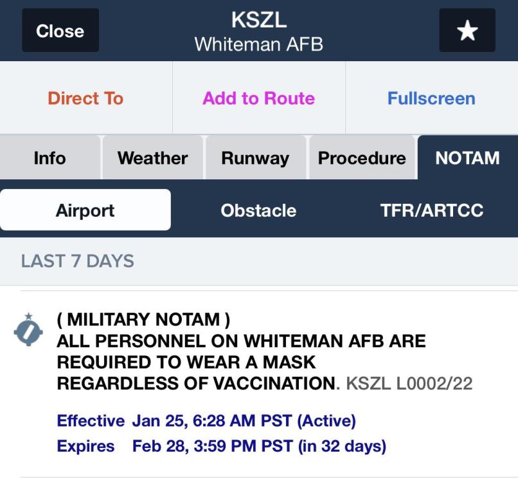The width and height of the screenshot is (518, 482).
Task: Select Direct To for KSZL
Action: tap(86, 98)
